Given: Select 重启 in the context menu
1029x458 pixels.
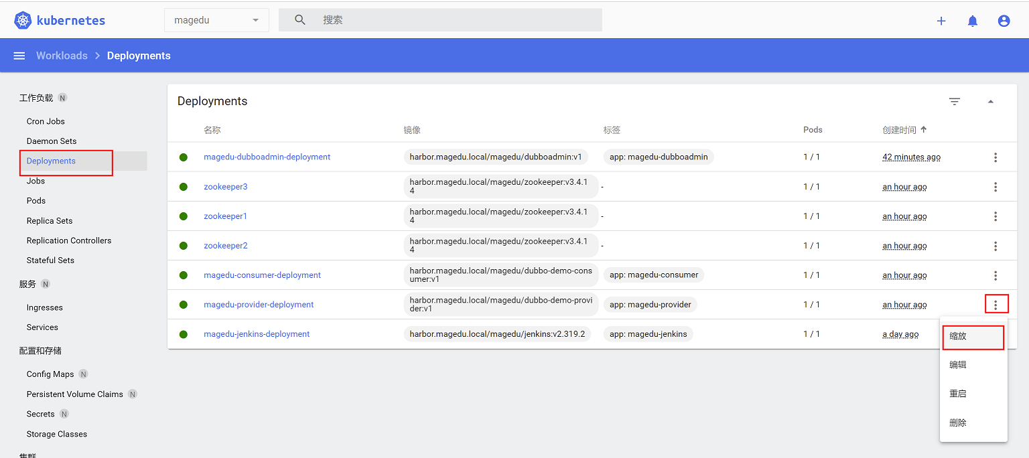Looking at the screenshot, I should [958, 394].
